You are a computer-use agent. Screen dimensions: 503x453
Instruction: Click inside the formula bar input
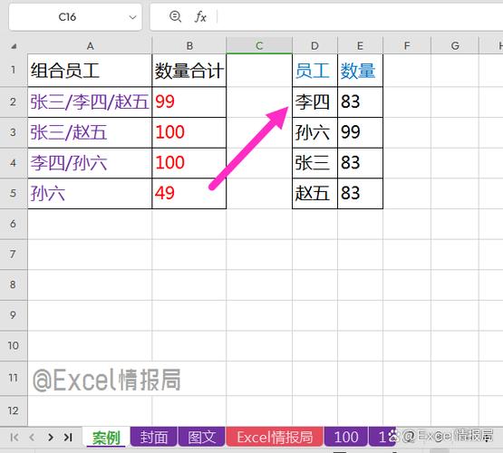pyautogui.click(x=359, y=17)
